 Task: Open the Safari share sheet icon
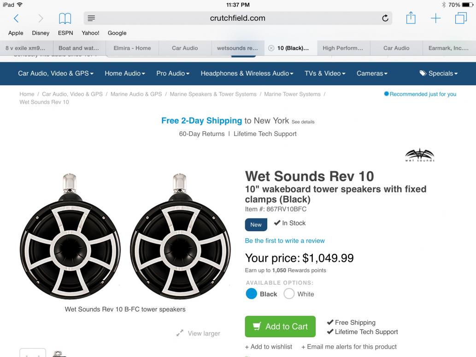click(411, 18)
